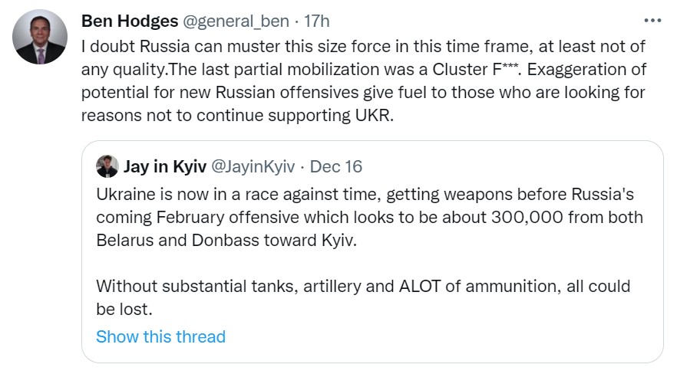677x374 pixels.
Task: Click the small Jay in Kyiv avatar
Action: point(107,166)
